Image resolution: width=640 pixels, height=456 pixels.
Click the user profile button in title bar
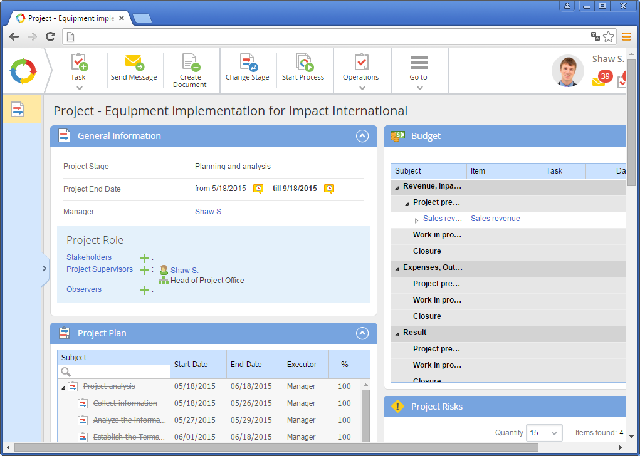[x=567, y=6]
